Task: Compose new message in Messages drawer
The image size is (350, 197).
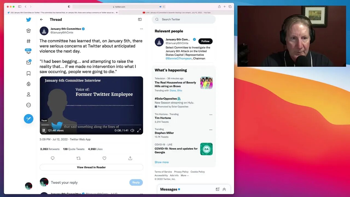Action: (x=218, y=189)
